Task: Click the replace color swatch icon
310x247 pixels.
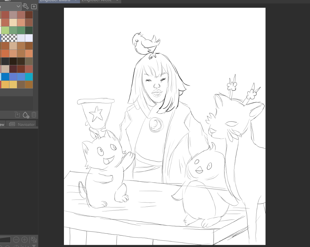Action: [x=17, y=115]
